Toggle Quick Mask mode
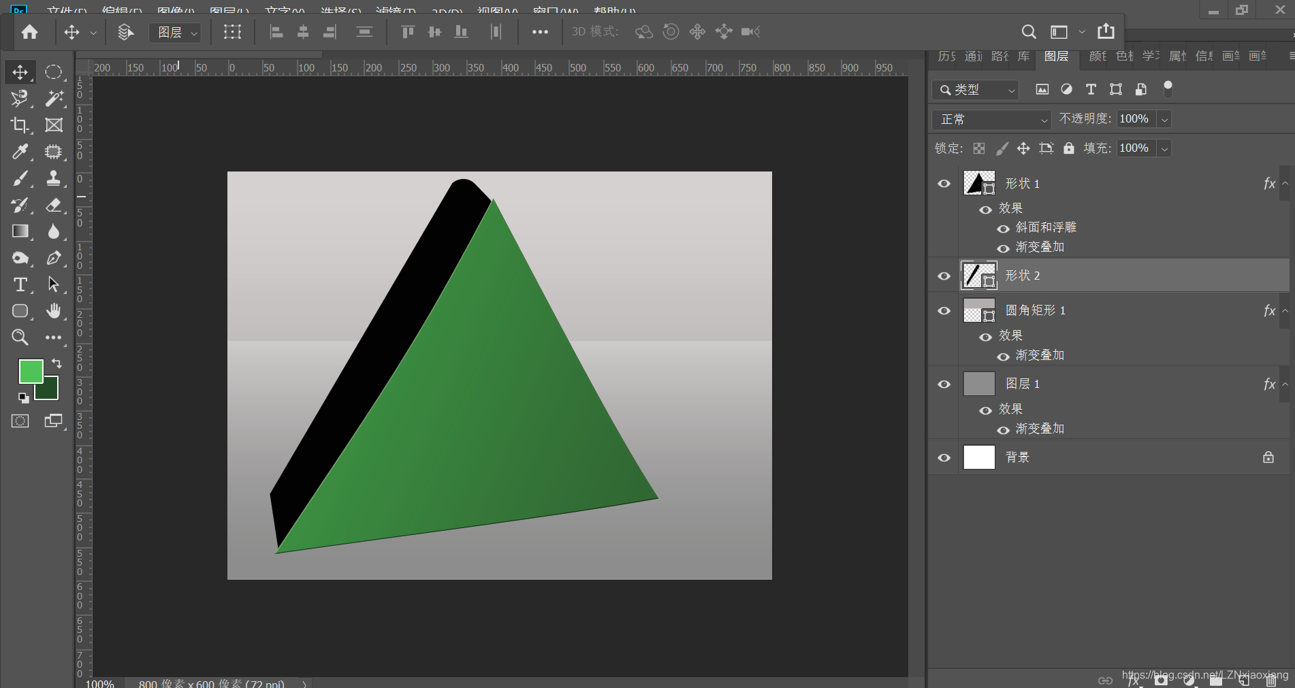The image size is (1295, 688). point(20,421)
